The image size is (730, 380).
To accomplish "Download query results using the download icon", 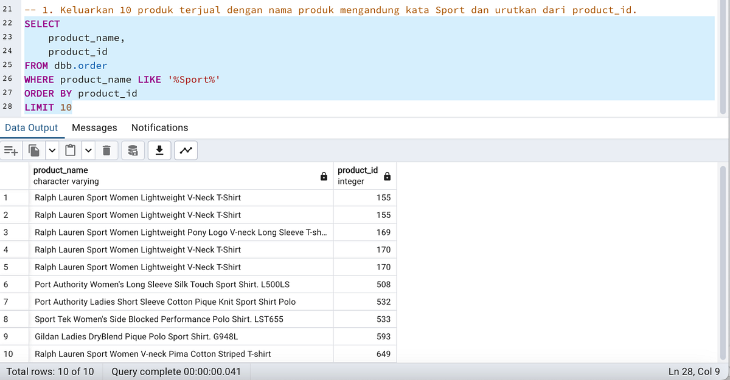I will click(x=159, y=150).
